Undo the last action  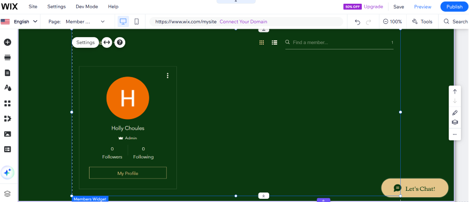tap(358, 22)
